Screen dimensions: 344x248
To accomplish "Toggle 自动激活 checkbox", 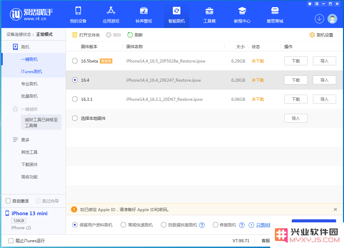I will point(8,201).
